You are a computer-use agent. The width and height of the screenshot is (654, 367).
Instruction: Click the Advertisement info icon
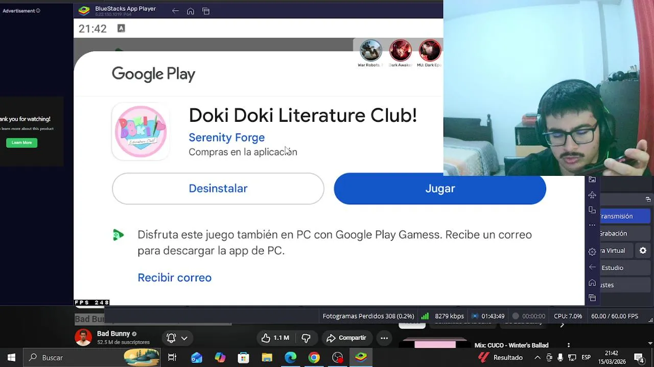click(x=38, y=11)
